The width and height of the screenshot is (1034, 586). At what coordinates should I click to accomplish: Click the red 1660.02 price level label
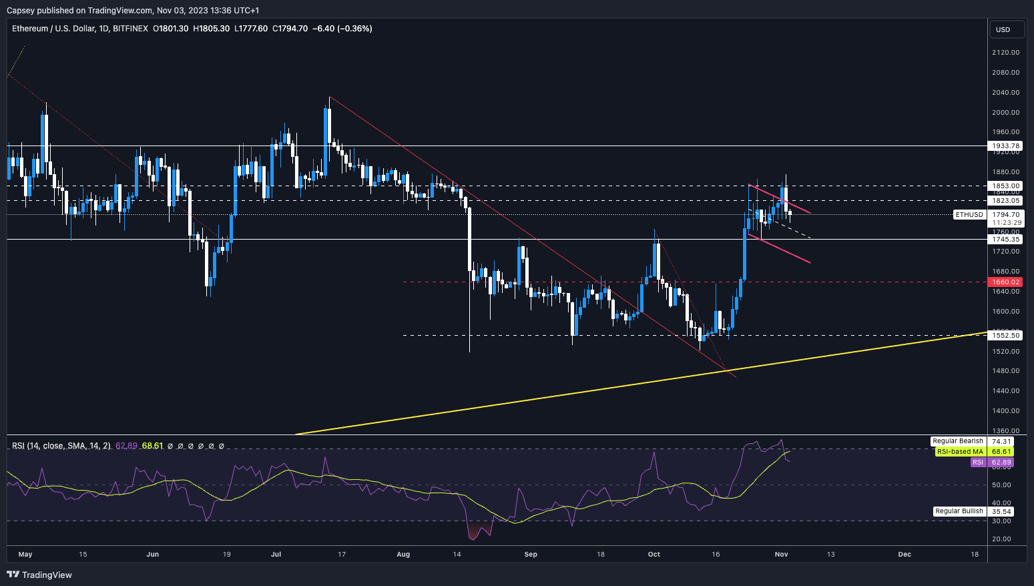(1005, 282)
